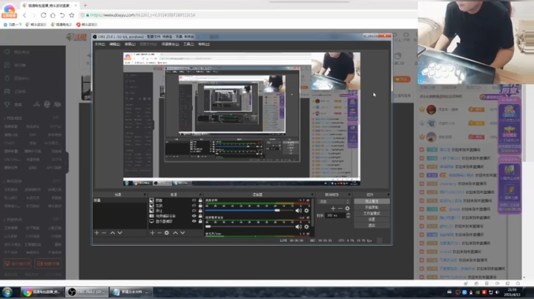Open a new browser tab
534x299 pixels.
tap(85, 5)
